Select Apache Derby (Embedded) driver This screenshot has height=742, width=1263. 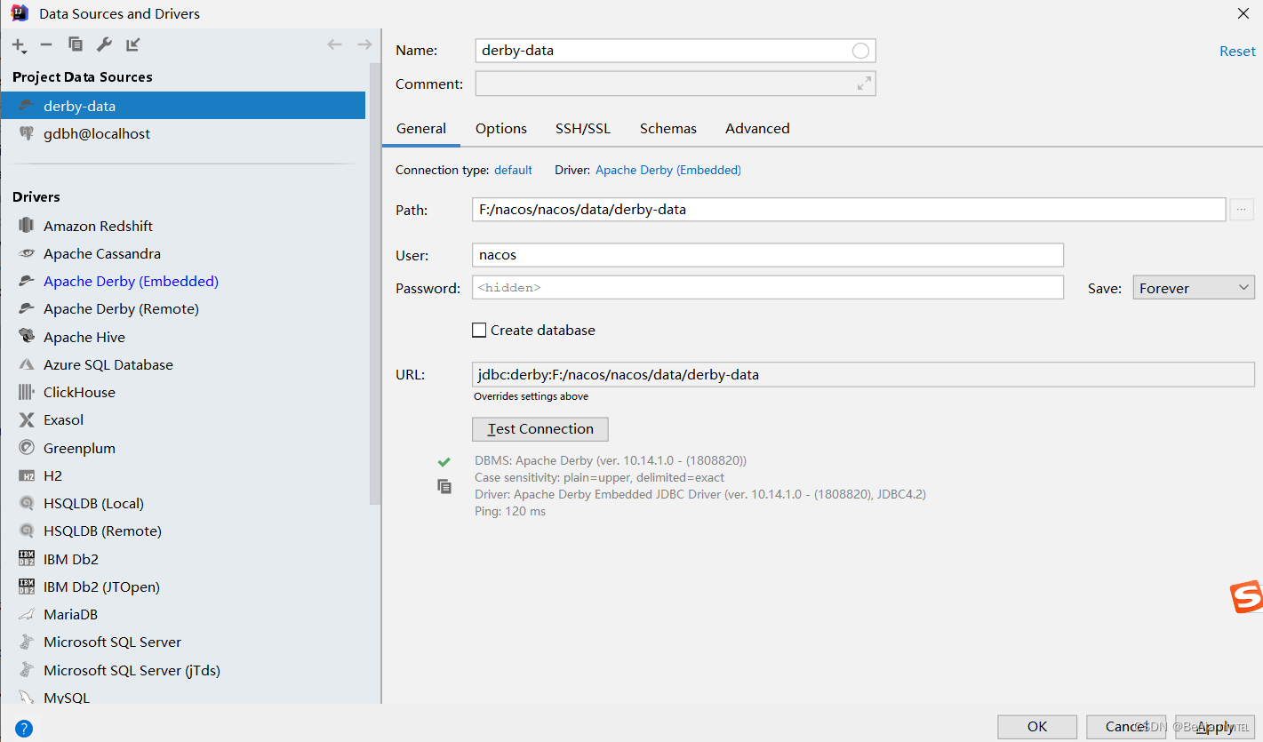click(183, 281)
